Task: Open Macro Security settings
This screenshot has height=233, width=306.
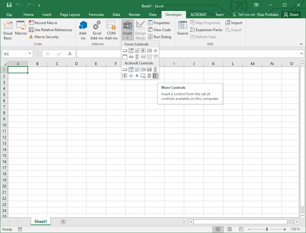Action: point(44,37)
